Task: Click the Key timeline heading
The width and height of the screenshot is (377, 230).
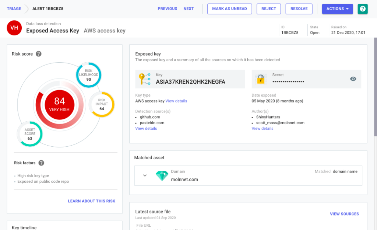Action: [24, 227]
